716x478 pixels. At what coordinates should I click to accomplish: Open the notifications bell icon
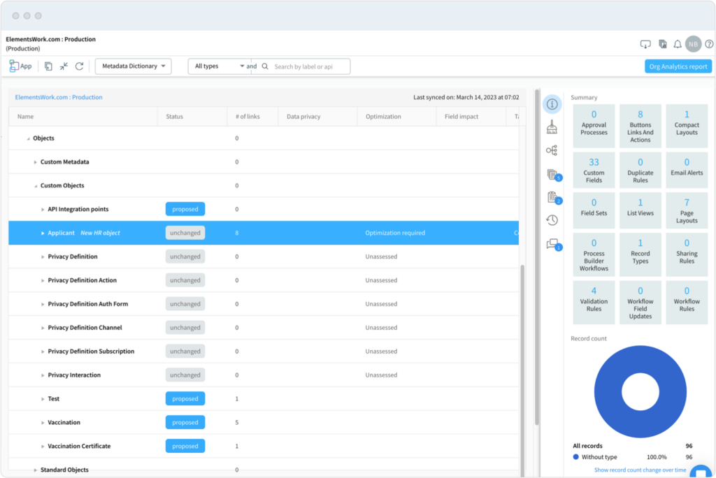click(x=677, y=43)
